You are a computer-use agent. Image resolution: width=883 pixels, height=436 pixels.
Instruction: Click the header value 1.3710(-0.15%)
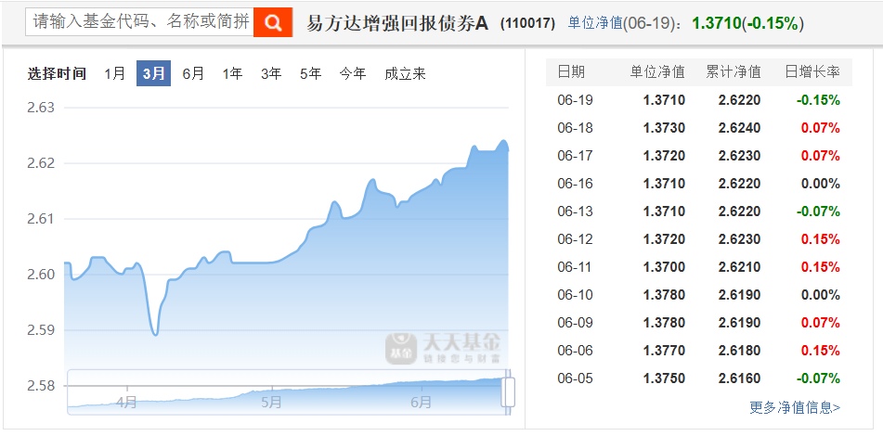click(747, 23)
